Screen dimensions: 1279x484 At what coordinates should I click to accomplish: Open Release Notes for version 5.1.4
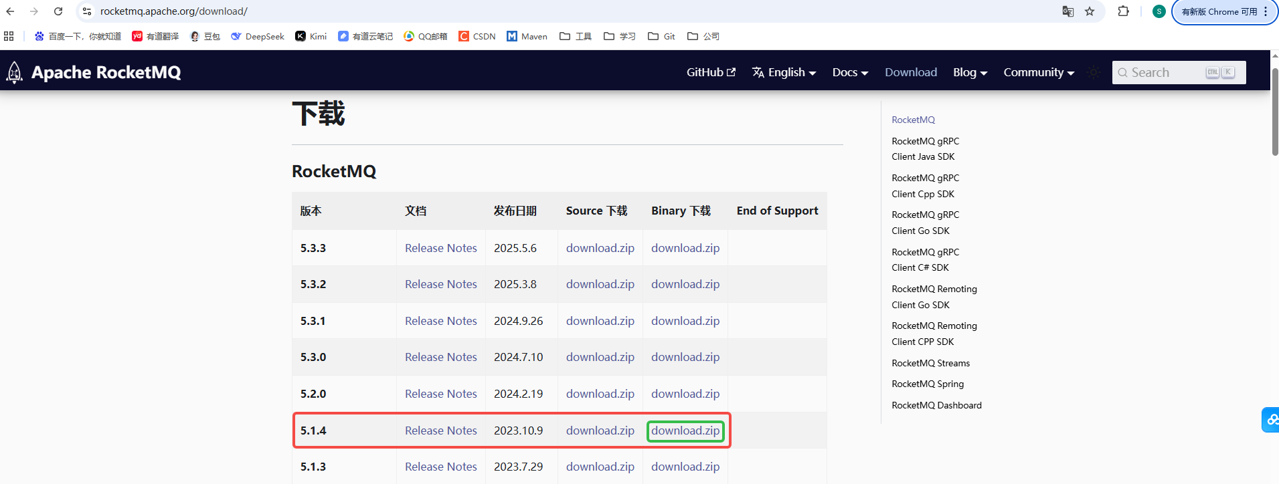pyautogui.click(x=441, y=431)
